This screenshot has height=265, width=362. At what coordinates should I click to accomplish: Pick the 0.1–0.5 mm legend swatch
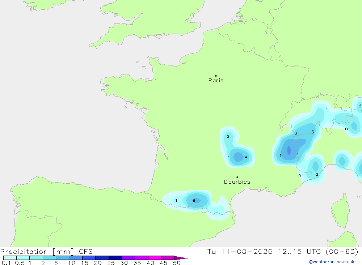(x=10, y=258)
